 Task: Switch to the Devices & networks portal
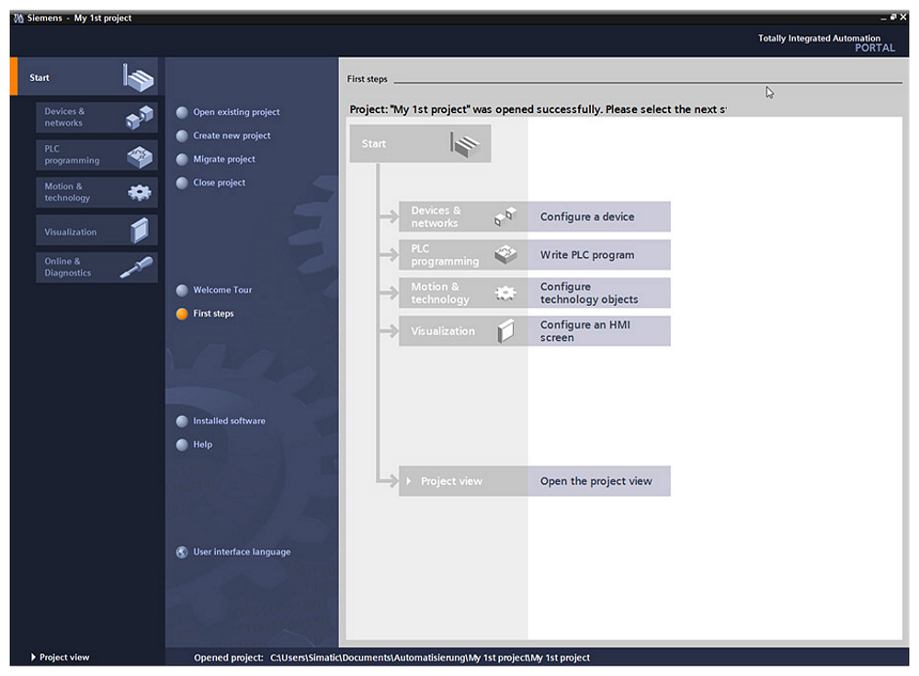pyautogui.click(x=96, y=118)
